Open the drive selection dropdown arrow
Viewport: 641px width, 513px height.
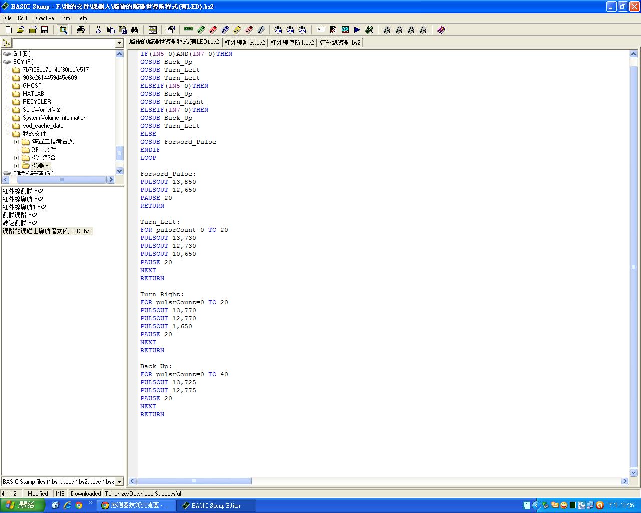click(119, 43)
